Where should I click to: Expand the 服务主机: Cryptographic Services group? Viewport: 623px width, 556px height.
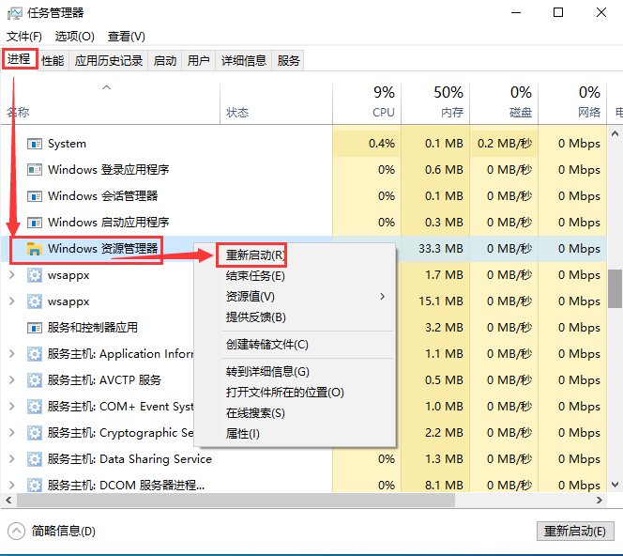(12, 433)
